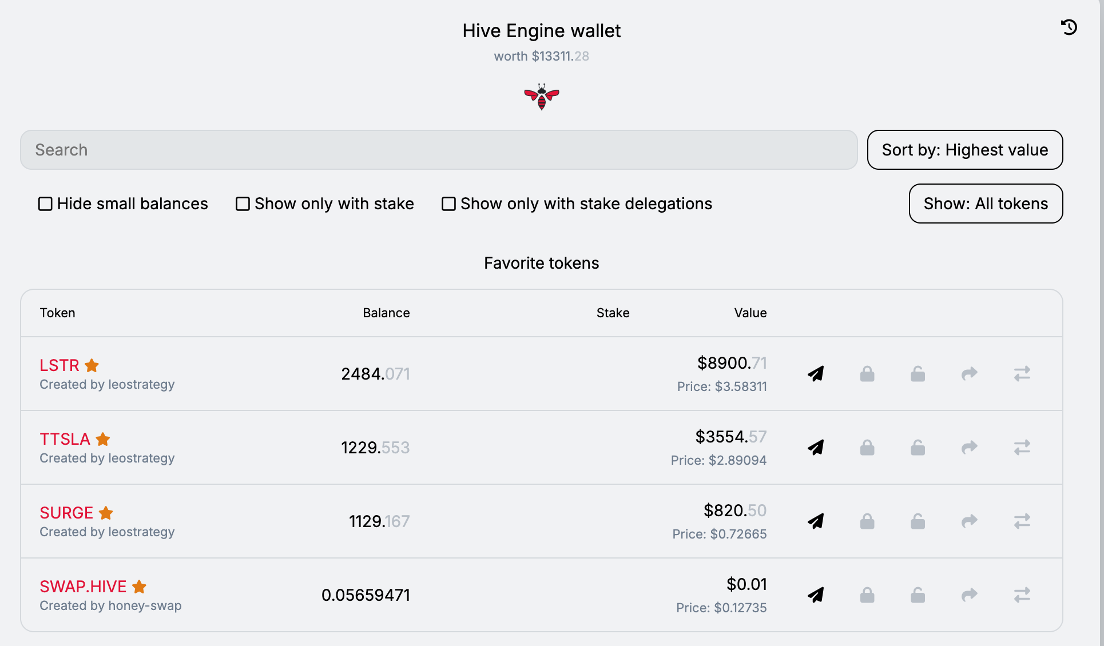Open the wallet history clock icon
The image size is (1104, 646).
1069,27
